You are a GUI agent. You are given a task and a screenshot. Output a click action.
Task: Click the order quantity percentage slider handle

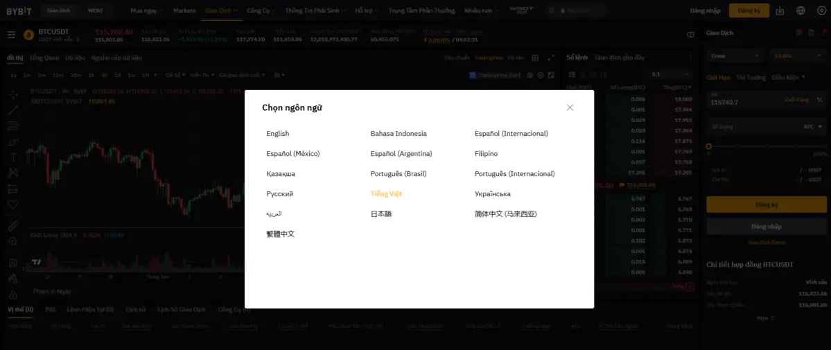click(x=708, y=146)
